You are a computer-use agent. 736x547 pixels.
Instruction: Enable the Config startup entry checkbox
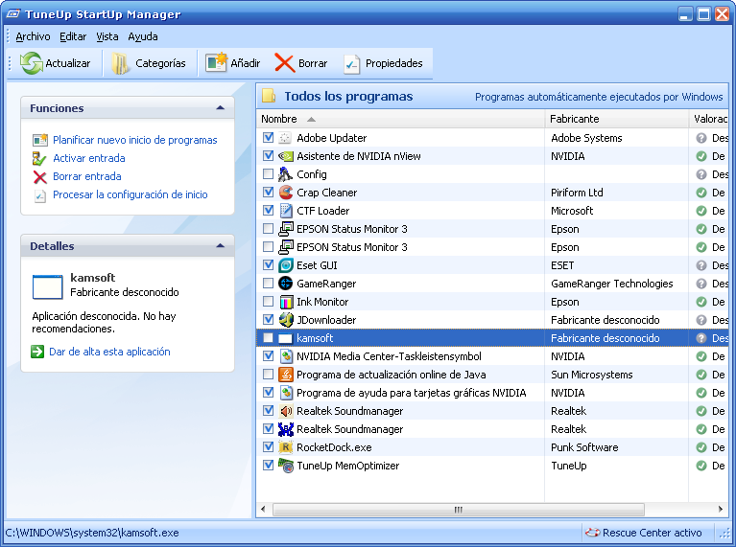268,174
